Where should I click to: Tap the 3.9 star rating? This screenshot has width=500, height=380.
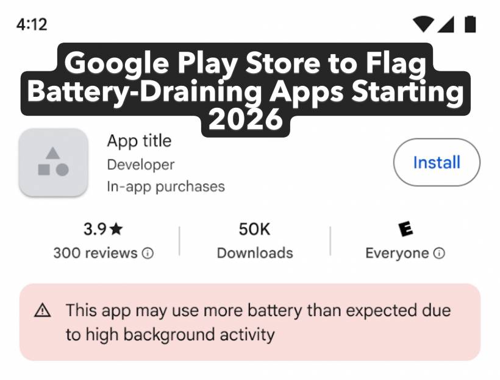point(102,229)
